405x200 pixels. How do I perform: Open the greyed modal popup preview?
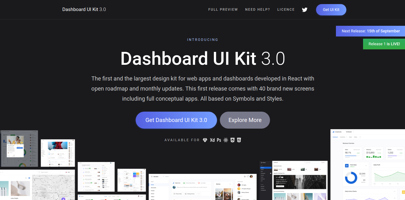click(19, 148)
